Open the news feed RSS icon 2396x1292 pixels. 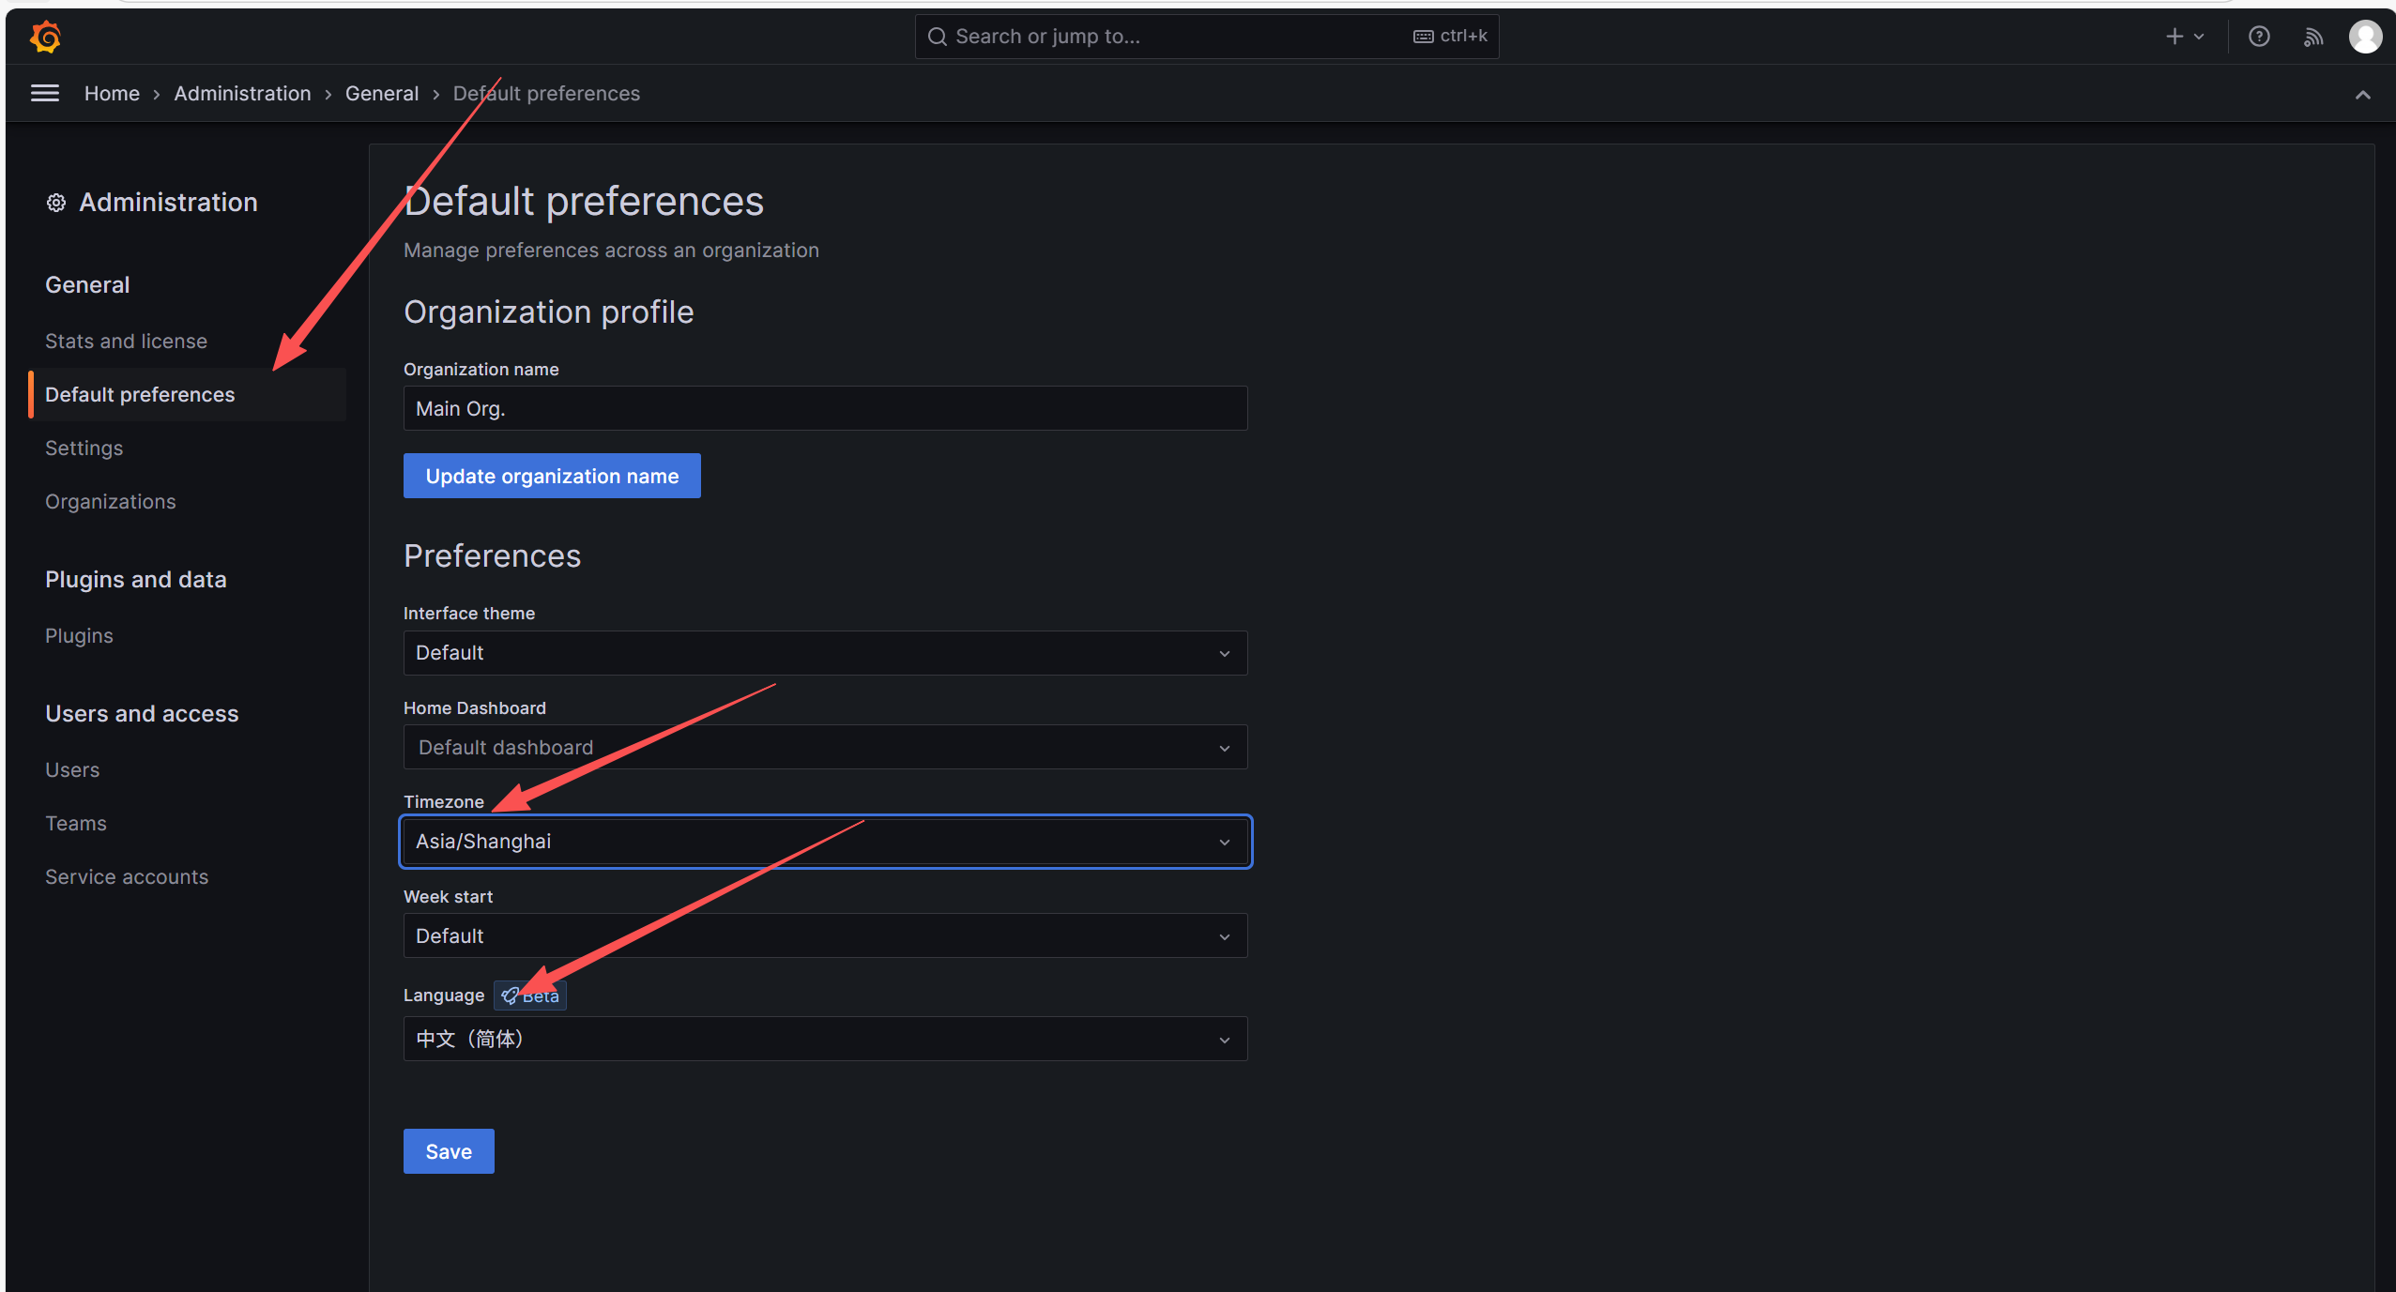point(2312,37)
